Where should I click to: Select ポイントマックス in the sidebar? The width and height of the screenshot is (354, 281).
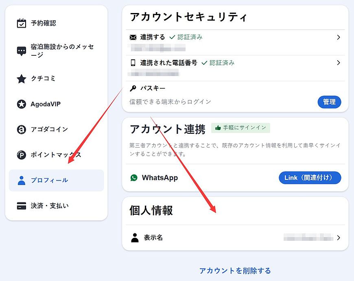(x=56, y=155)
